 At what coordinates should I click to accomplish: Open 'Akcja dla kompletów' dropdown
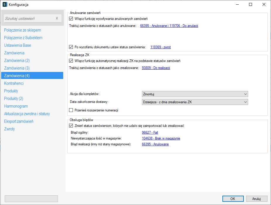point(195,94)
